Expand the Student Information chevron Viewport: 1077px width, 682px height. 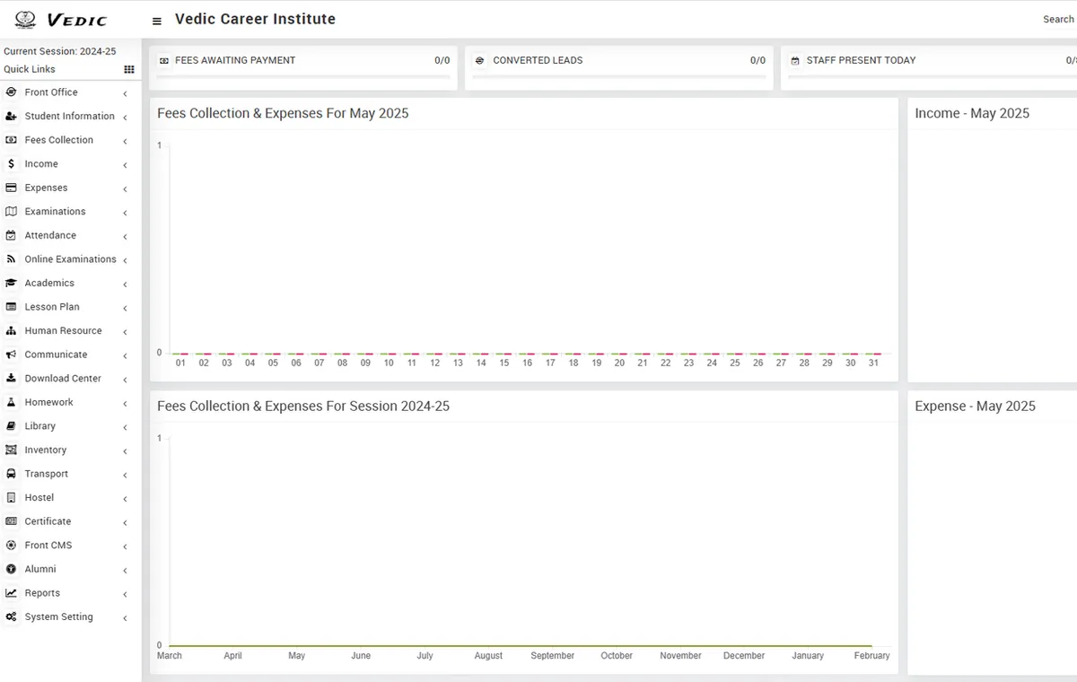125,118
